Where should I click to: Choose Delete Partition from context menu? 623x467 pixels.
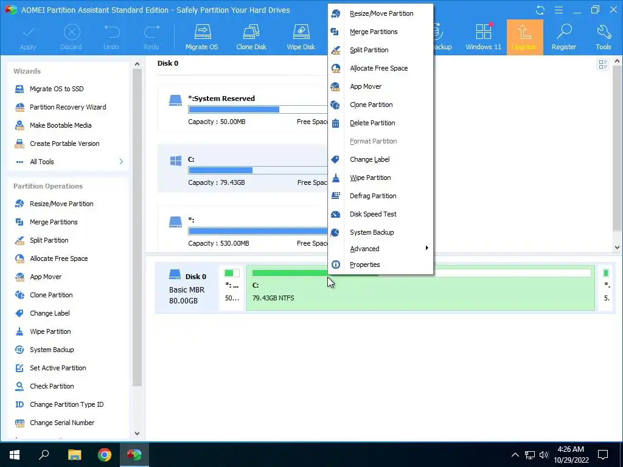tap(380, 123)
